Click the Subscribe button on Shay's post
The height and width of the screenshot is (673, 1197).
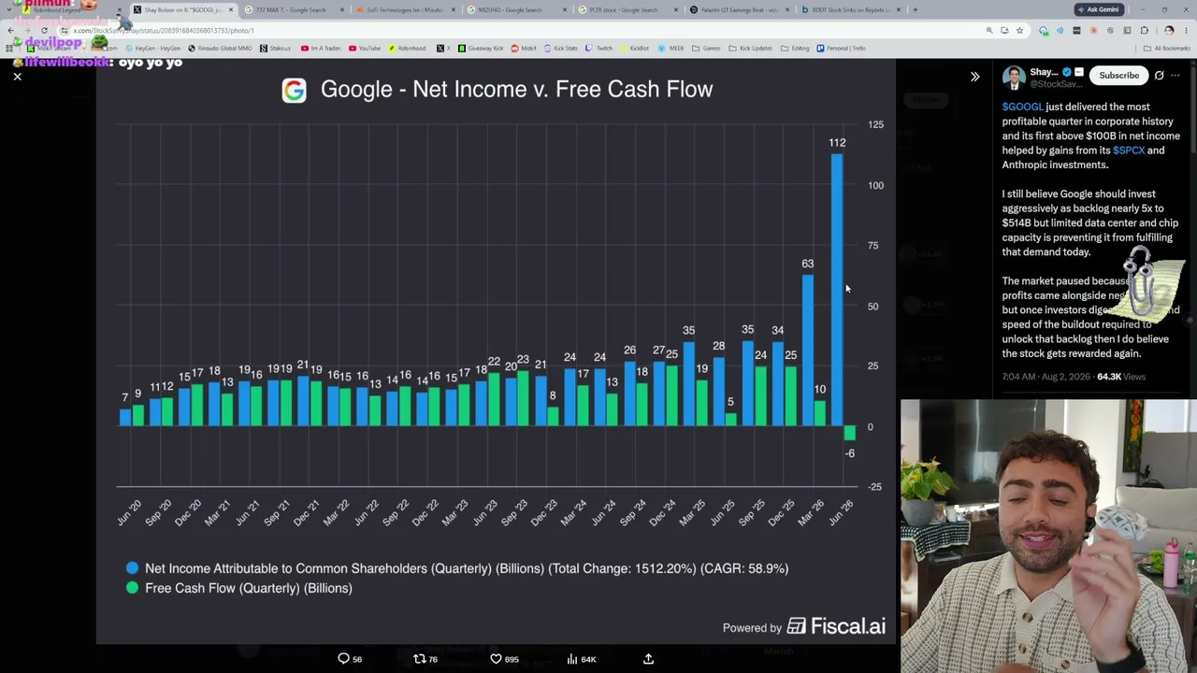[1118, 75]
